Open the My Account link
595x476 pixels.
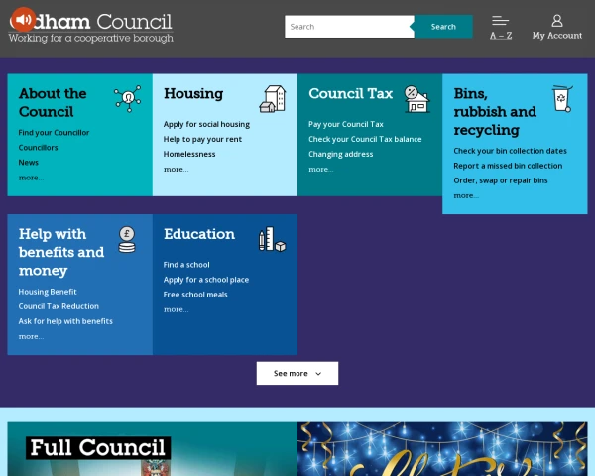tap(557, 36)
